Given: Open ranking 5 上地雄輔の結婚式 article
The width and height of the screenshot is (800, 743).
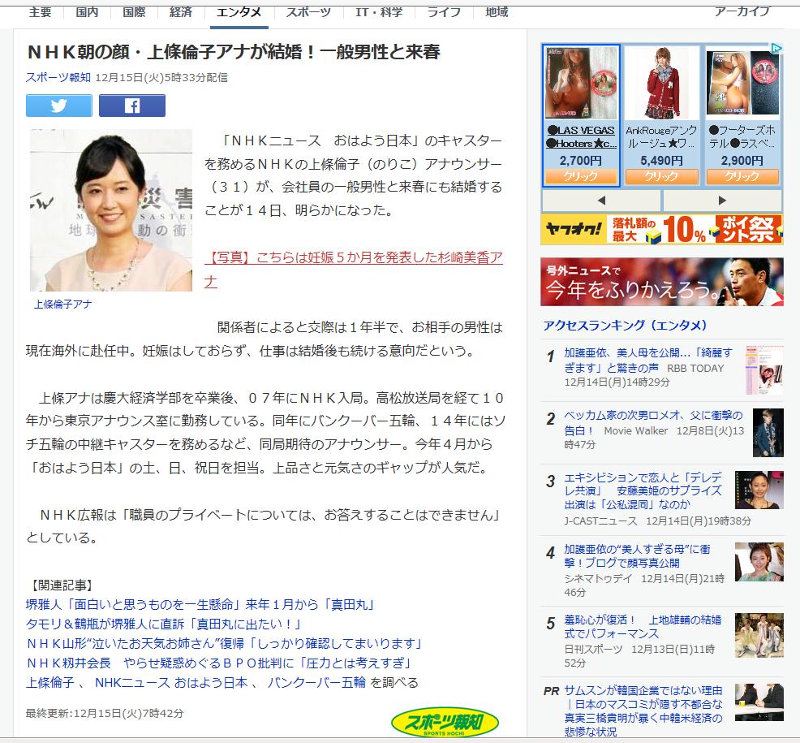Looking at the screenshot, I should point(643,627).
